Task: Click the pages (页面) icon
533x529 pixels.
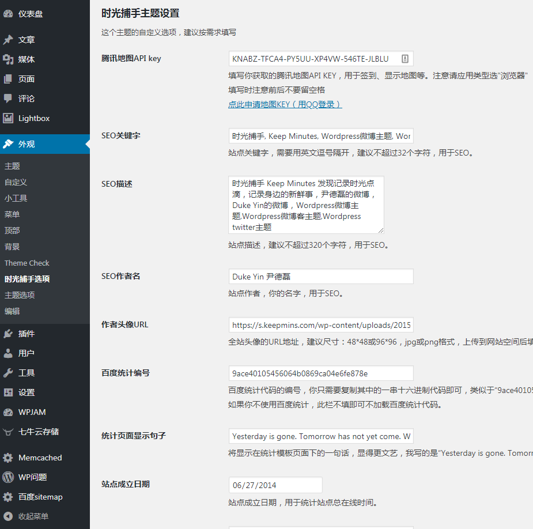Action: point(8,79)
